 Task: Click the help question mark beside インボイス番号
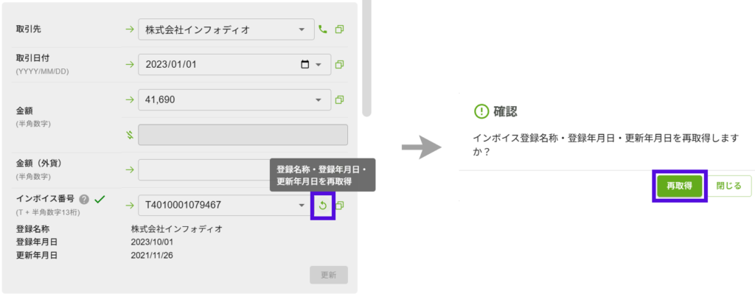(85, 199)
